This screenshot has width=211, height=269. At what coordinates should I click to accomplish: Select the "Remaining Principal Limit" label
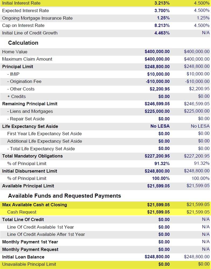tap(30, 104)
